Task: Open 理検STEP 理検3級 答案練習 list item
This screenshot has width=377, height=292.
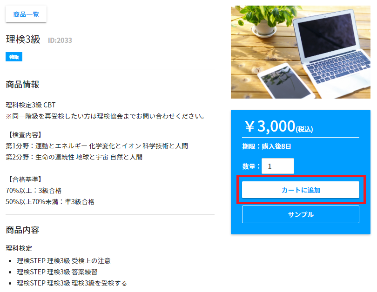Action: [x=57, y=272]
